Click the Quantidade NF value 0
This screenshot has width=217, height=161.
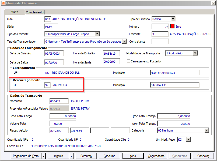click(x=80, y=140)
